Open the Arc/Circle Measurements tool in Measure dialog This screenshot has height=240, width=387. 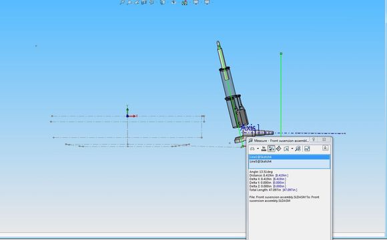(252, 149)
